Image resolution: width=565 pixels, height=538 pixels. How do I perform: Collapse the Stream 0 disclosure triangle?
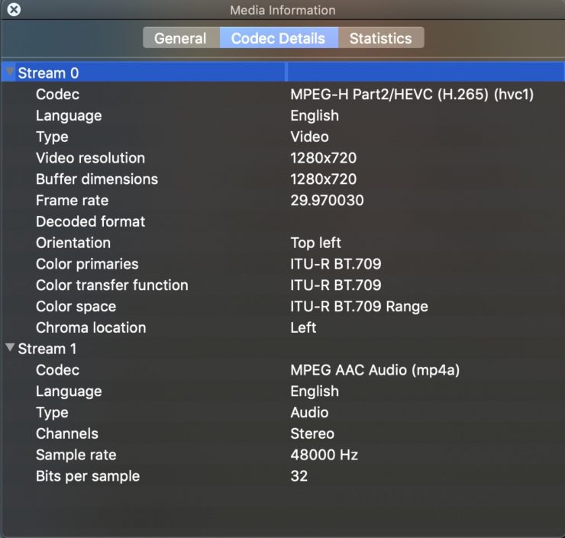point(9,72)
